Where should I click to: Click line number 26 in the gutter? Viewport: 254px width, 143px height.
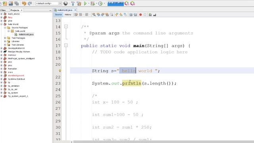[x=58, y=102]
